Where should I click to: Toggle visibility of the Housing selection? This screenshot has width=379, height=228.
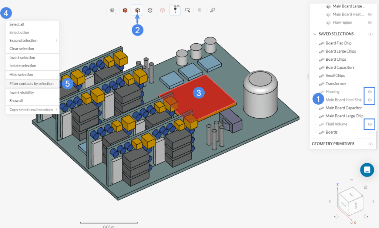click(x=369, y=91)
